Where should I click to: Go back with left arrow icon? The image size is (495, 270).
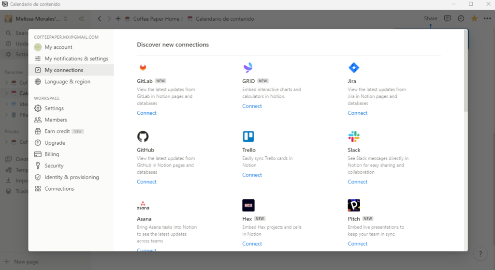click(100, 19)
